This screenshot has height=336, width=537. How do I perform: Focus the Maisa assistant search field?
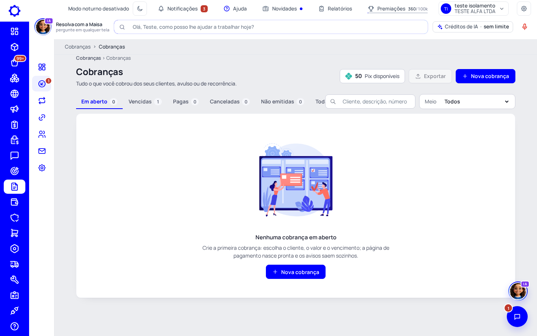pyautogui.click(x=271, y=27)
